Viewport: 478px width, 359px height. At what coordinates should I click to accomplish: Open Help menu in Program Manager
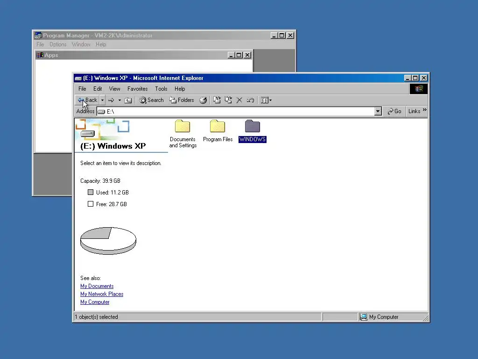(x=101, y=44)
